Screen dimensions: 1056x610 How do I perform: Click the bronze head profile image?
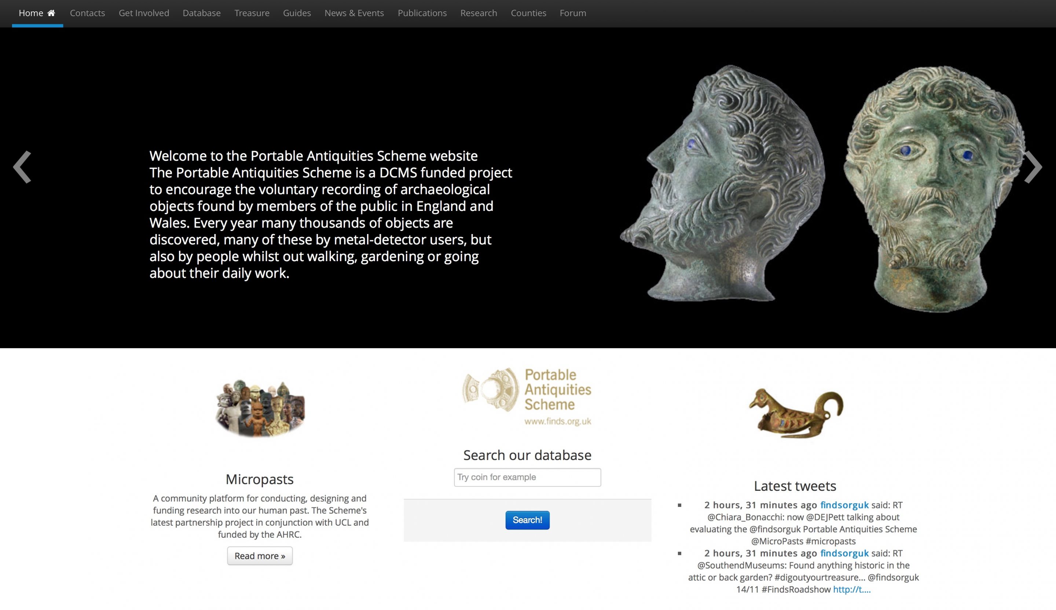(x=723, y=183)
